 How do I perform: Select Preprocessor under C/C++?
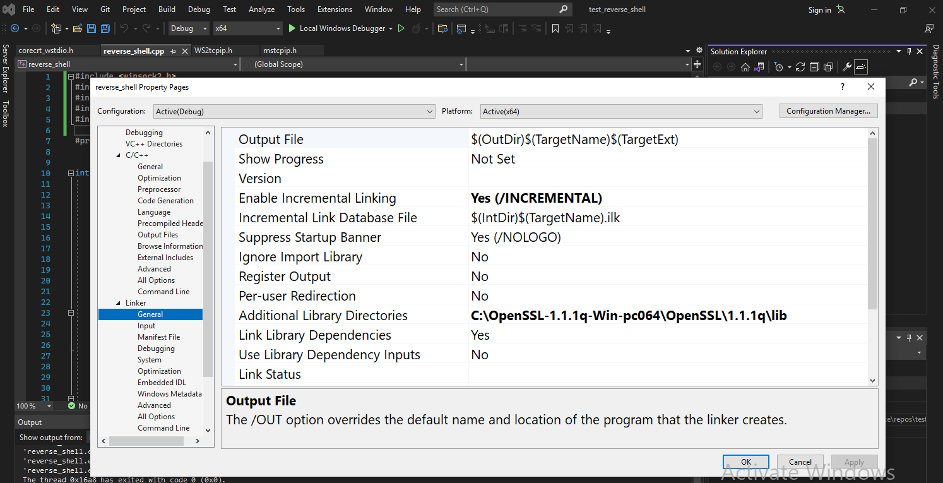click(x=159, y=189)
